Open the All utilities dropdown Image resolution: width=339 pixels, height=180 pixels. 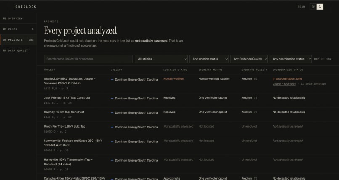click(161, 59)
